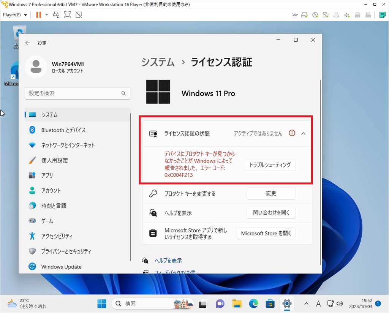Open the VMware messages note icon
Screen dimensions: 389x313
pos(382,15)
